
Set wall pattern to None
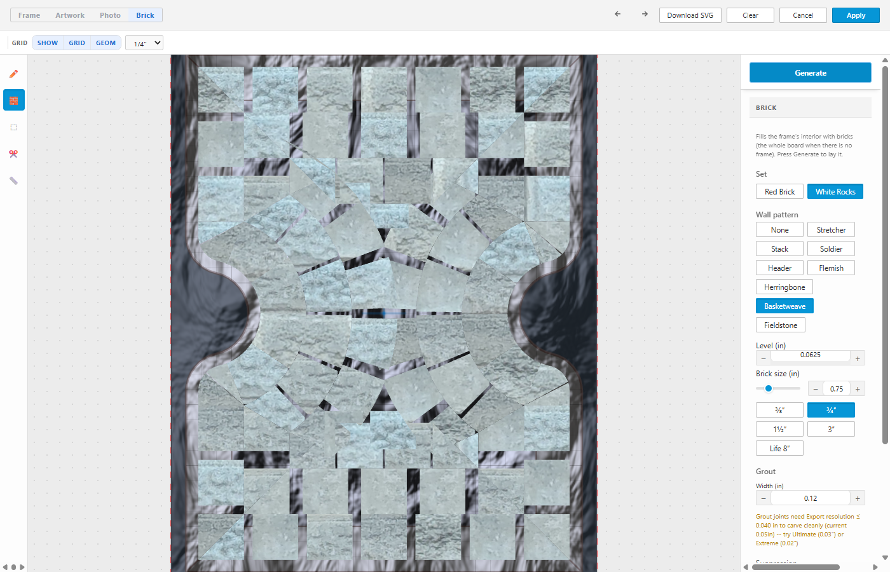coord(779,229)
